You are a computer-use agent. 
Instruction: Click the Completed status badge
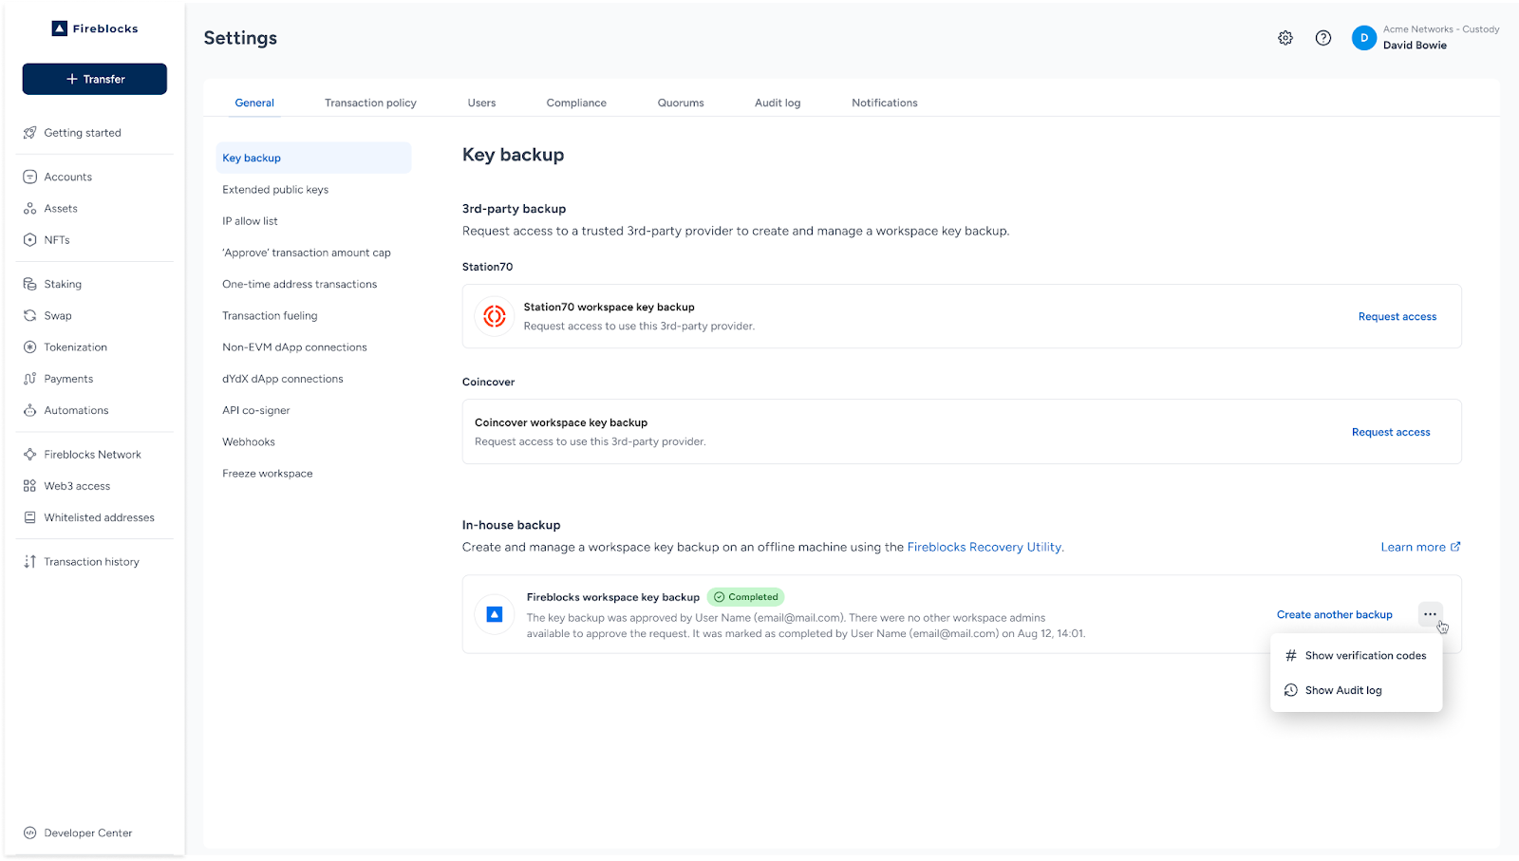click(x=746, y=597)
